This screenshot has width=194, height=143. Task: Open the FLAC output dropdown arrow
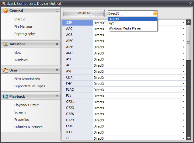183,90
